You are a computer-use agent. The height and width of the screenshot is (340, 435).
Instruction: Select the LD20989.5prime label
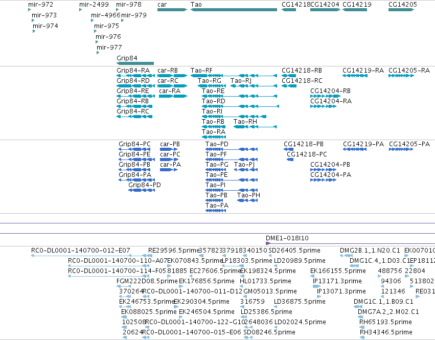(x=300, y=261)
